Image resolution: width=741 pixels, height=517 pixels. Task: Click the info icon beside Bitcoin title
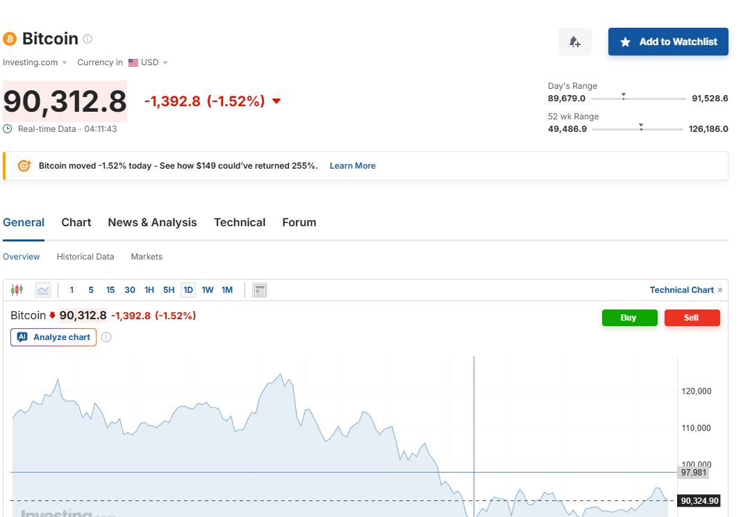[88, 39]
